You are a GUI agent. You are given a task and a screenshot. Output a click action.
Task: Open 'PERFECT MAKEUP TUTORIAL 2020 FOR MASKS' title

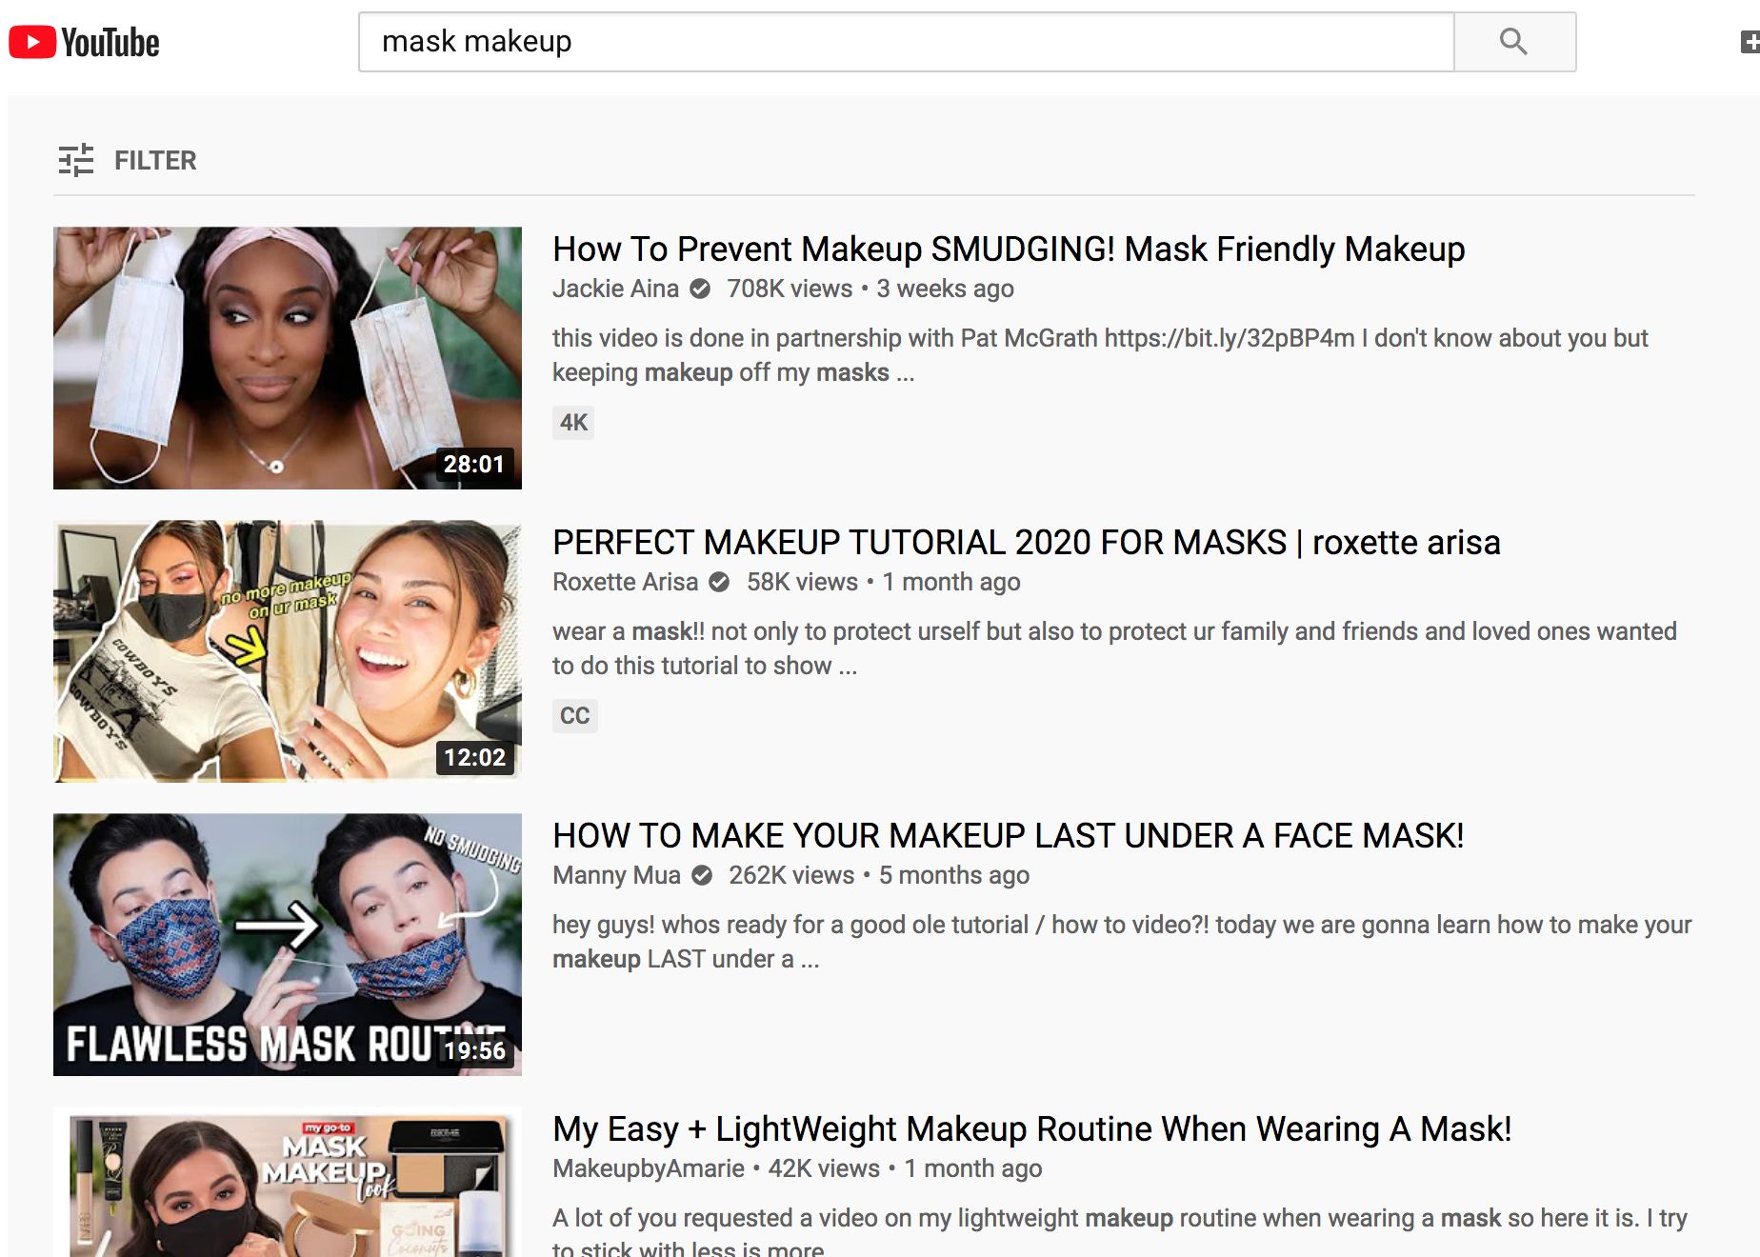coord(1026,543)
